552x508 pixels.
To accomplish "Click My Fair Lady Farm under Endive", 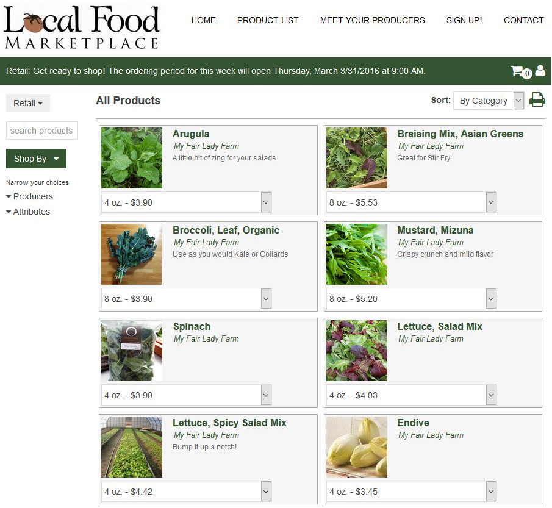I will tap(431, 435).
